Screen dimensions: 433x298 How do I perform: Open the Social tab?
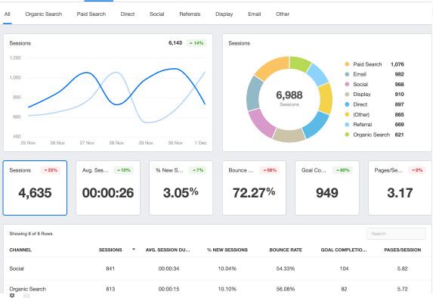click(157, 14)
